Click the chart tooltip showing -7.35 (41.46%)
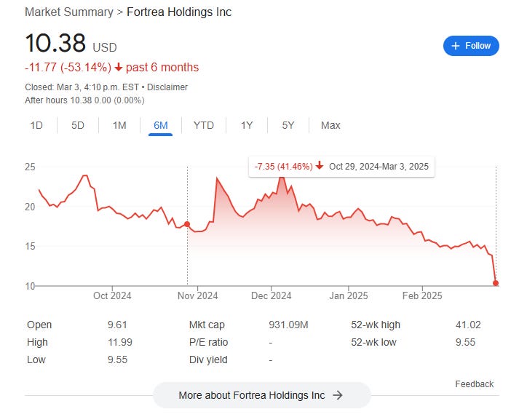Viewport: 519px width, 417px height. click(x=341, y=166)
